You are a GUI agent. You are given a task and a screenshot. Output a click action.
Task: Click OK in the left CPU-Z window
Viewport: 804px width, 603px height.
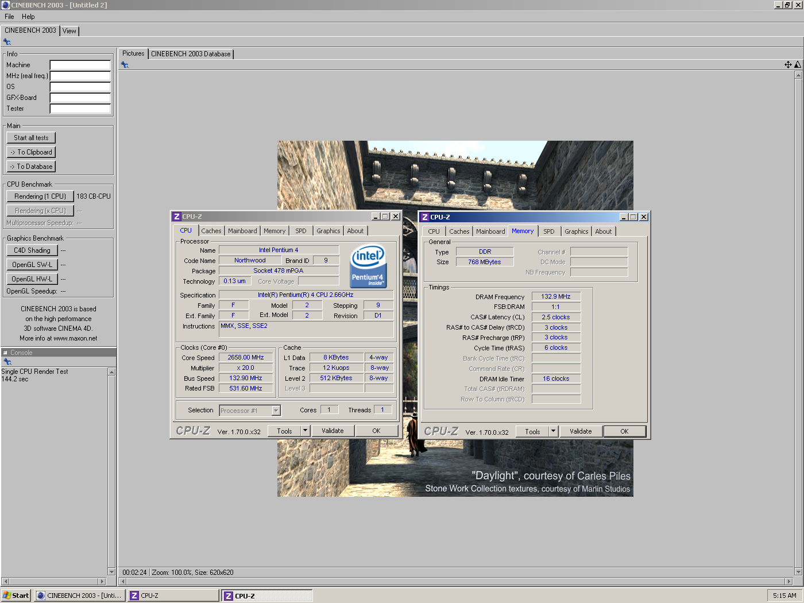point(376,431)
